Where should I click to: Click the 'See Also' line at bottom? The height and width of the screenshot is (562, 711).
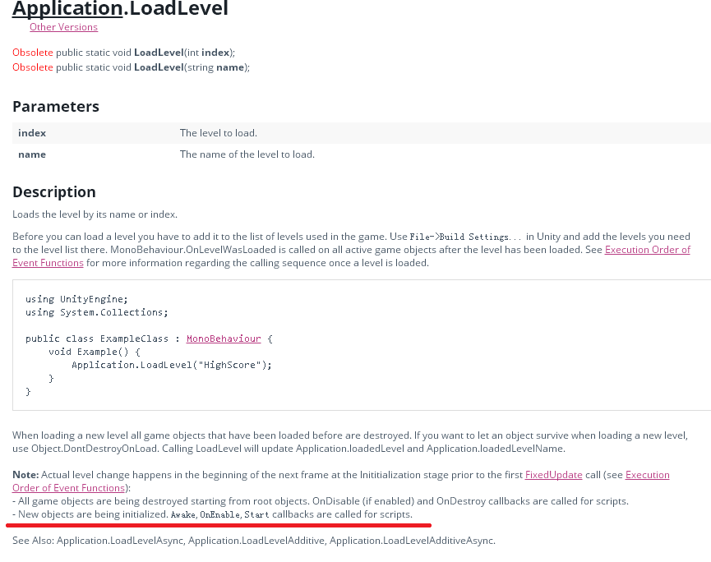254,541
